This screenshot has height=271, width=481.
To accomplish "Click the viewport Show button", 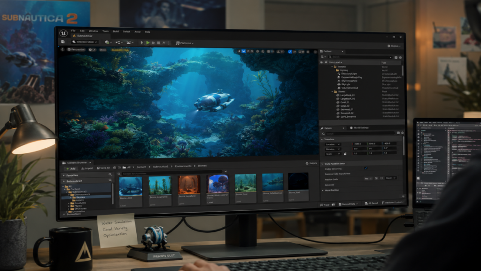I will (103, 49).
